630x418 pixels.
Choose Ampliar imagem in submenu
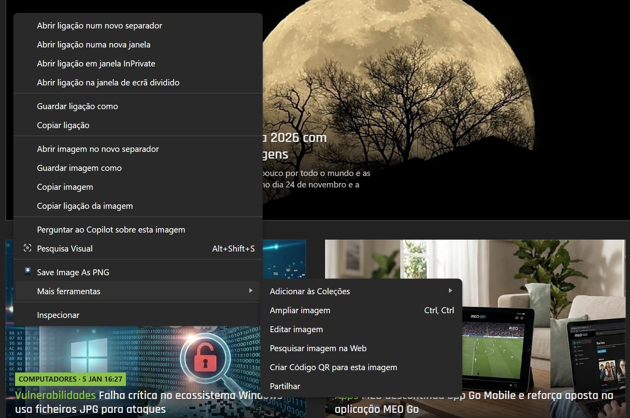click(300, 310)
